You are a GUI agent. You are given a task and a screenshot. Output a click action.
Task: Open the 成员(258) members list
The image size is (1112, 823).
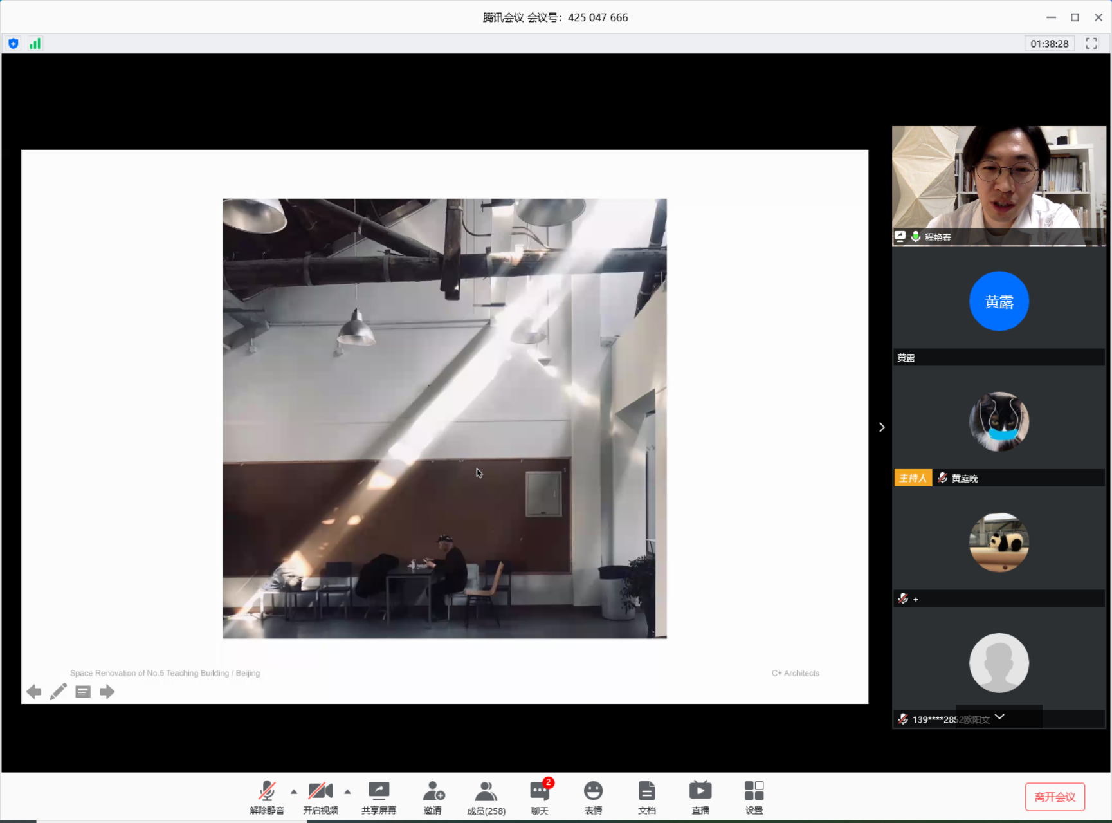pos(486,797)
